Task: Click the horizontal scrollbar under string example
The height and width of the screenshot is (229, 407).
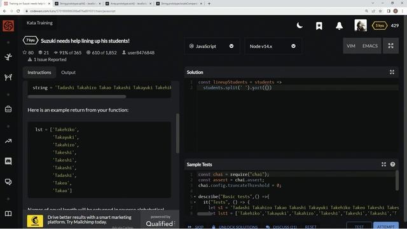Action: click(77, 97)
